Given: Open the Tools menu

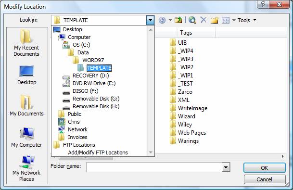Looking at the screenshot, I should coord(247,20).
